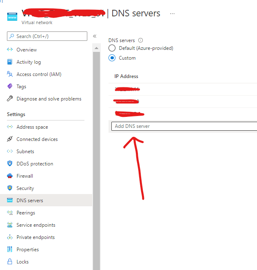This screenshot has height=270, width=257.
Task: Select Default (Azure-provided) radio option
Action: point(112,48)
